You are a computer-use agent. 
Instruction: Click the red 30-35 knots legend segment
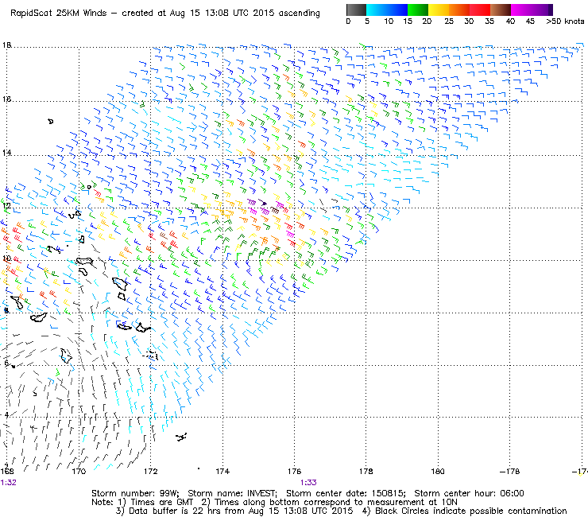(x=480, y=10)
